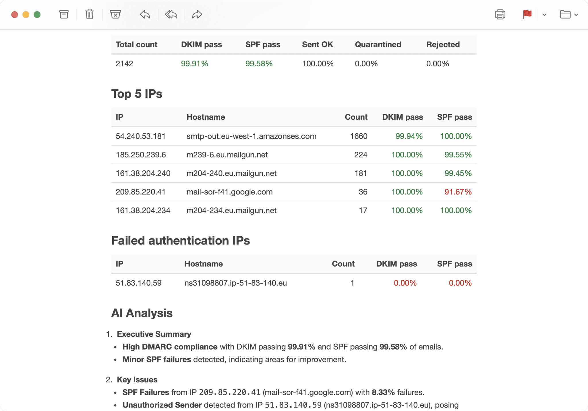Click hostname mail-sor-f41.google.com in table
This screenshot has height=411, width=588.
click(x=229, y=192)
